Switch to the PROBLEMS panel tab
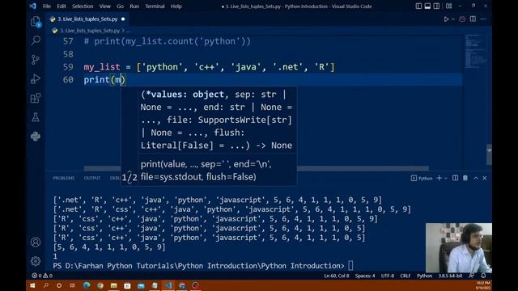Screen dimensions: 518x291 point(64,178)
